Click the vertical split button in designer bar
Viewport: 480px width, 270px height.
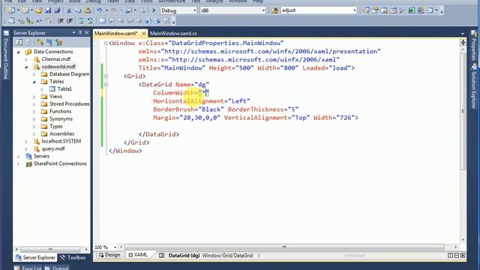(x=450, y=255)
